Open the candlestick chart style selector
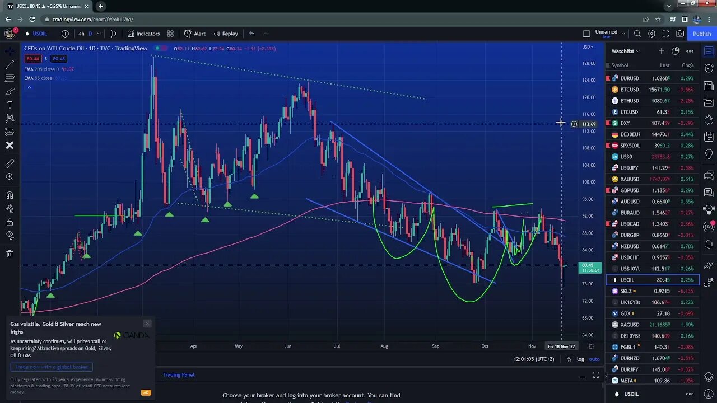 (x=114, y=34)
